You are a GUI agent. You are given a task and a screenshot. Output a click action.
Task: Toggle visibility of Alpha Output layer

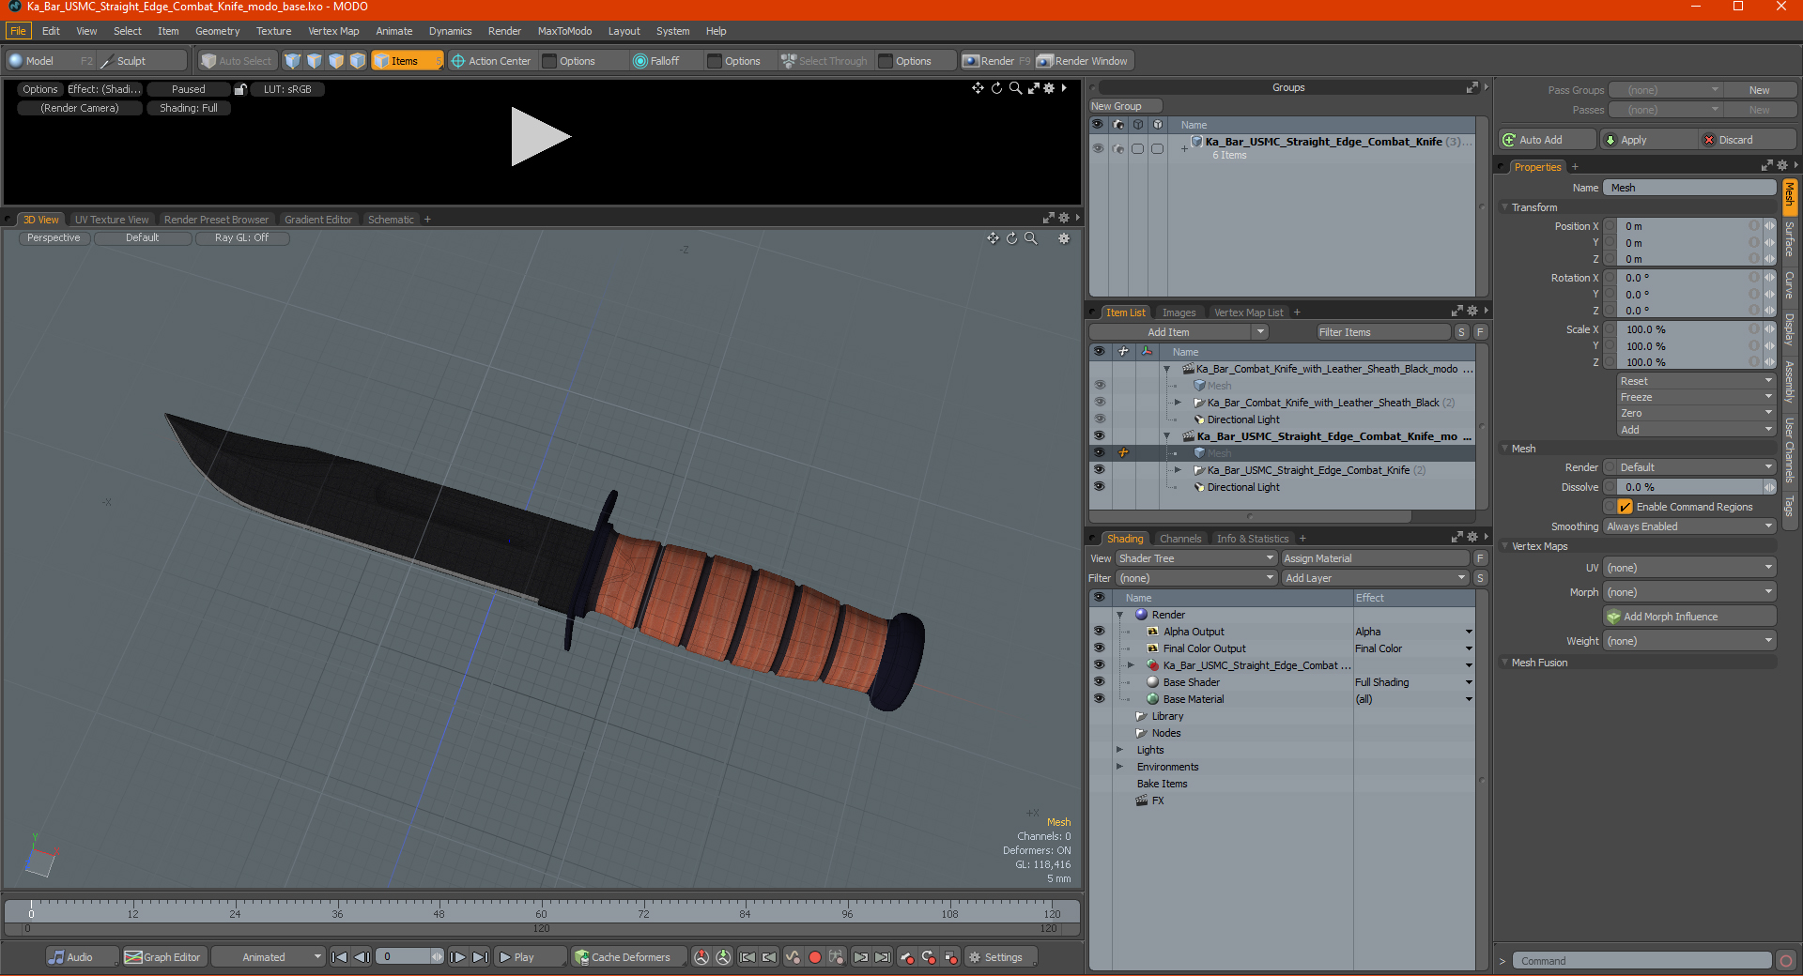[x=1099, y=632]
